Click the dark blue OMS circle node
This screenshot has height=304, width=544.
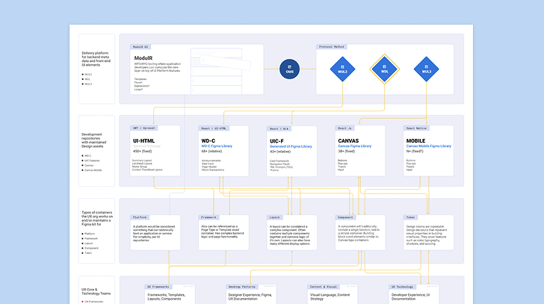(290, 70)
